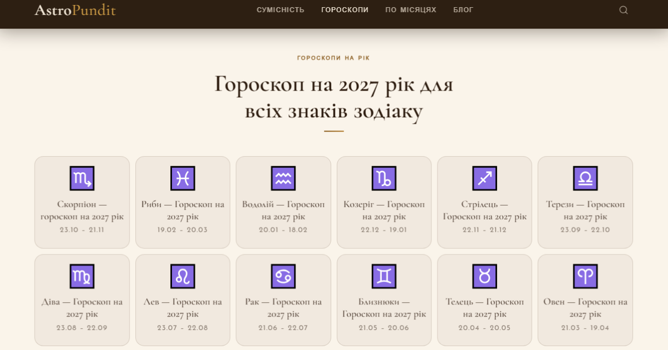The image size is (668, 350).
Task: Open Скорпіон — гороскоп на 2027 рік link
Action: (82, 211)
